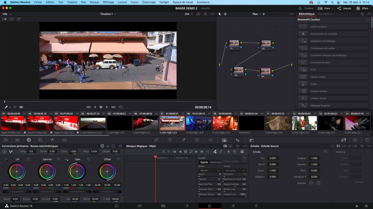Pick black point beside the Lift wheel
373x209 pixels.
click(7, 159)
